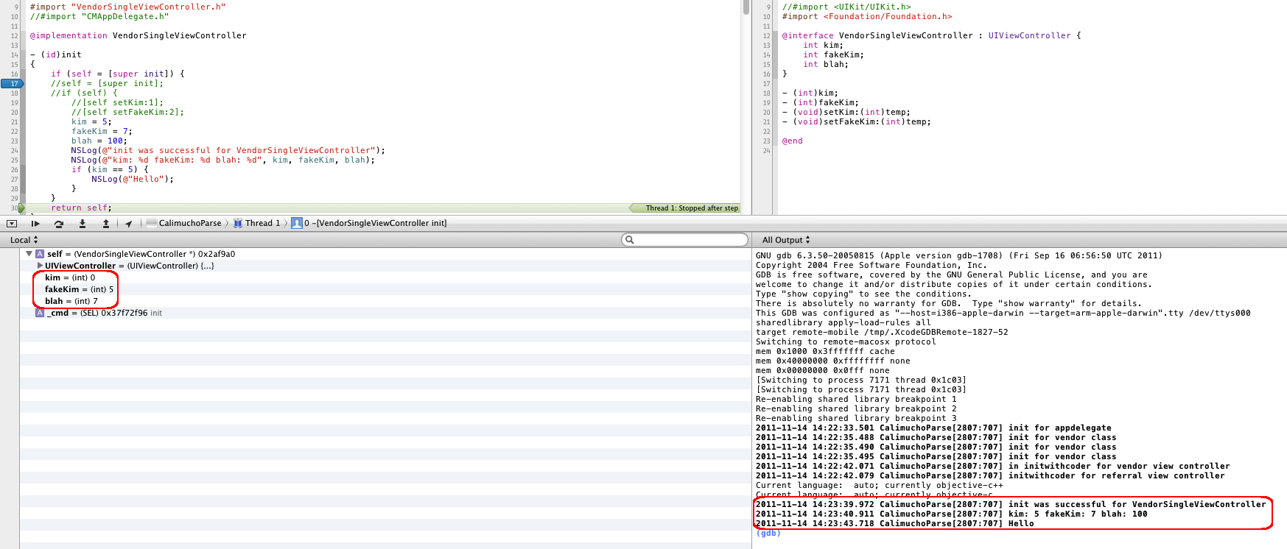Screen dimensions: 1287x549
Task: Click the (gdb) prompt in console
Action: pyautogui.click(x=768, y=534)
